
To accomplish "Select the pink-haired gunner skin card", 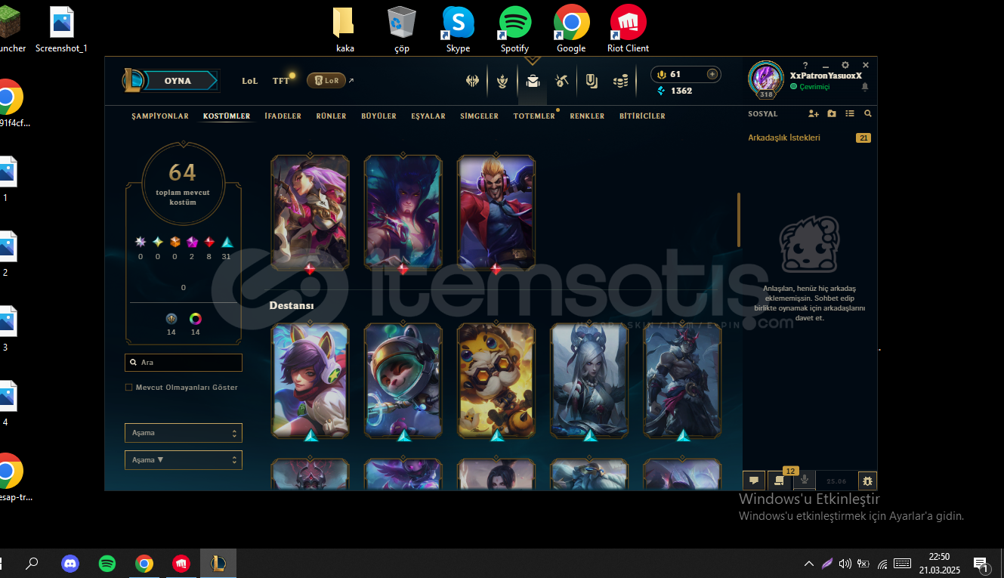I will coord(310,212).
